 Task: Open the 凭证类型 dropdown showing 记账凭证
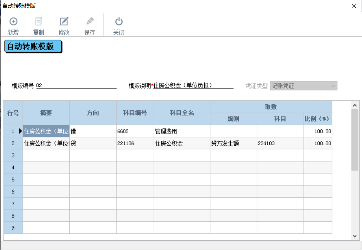coord(304,86)
